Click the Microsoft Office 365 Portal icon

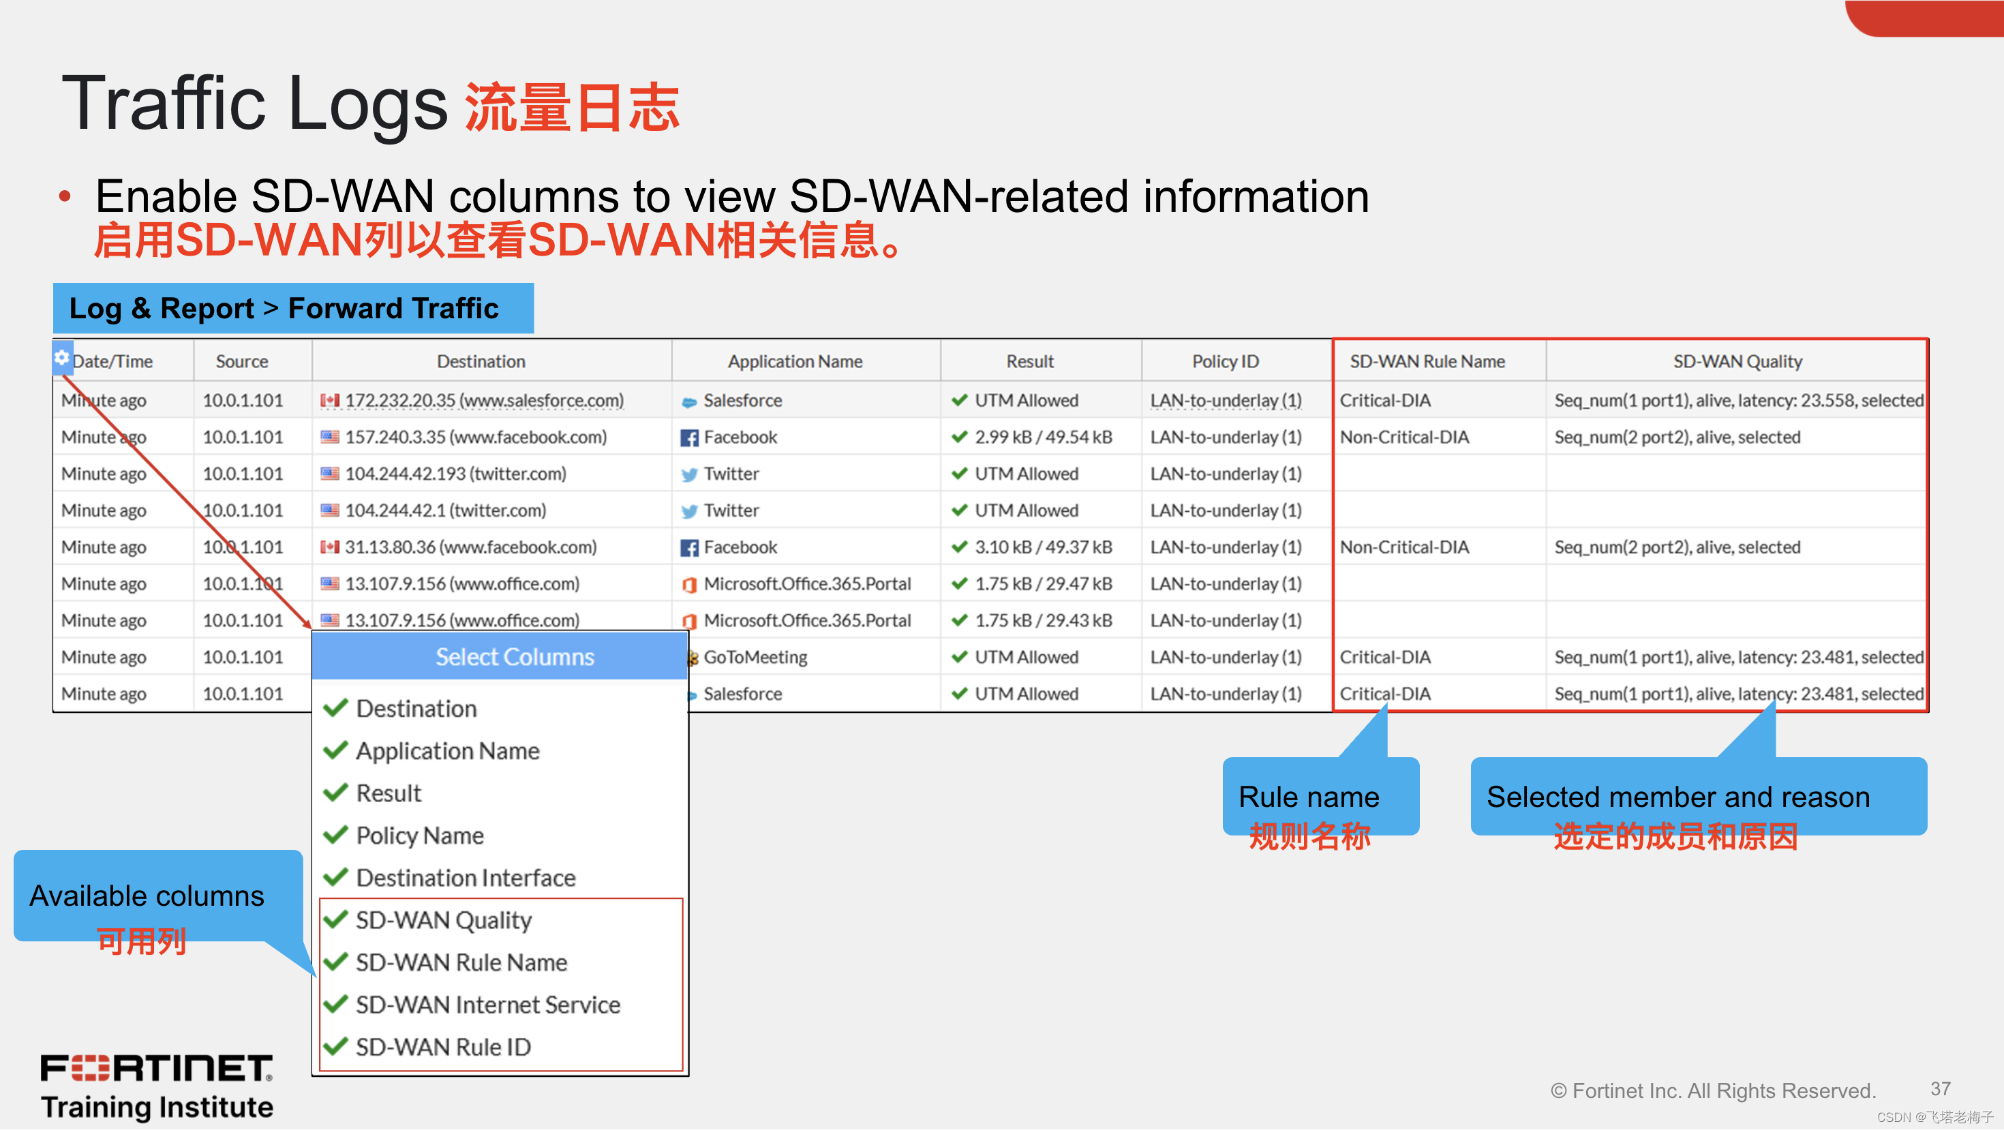(x=688, y=585)
